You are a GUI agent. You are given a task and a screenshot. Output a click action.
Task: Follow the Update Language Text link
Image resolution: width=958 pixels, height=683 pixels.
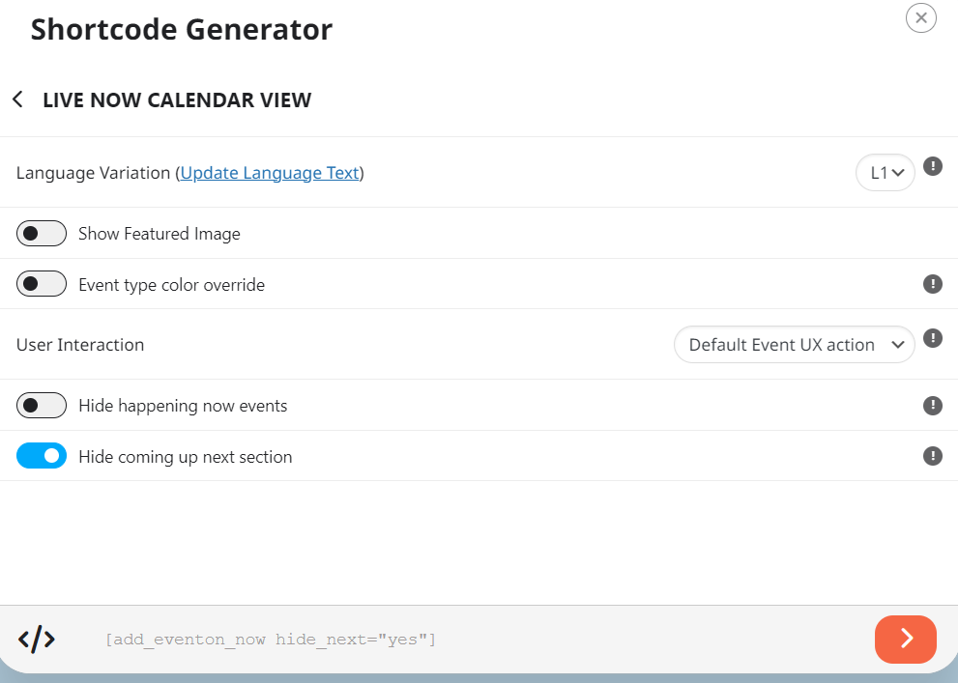click(x=270, y=173)
